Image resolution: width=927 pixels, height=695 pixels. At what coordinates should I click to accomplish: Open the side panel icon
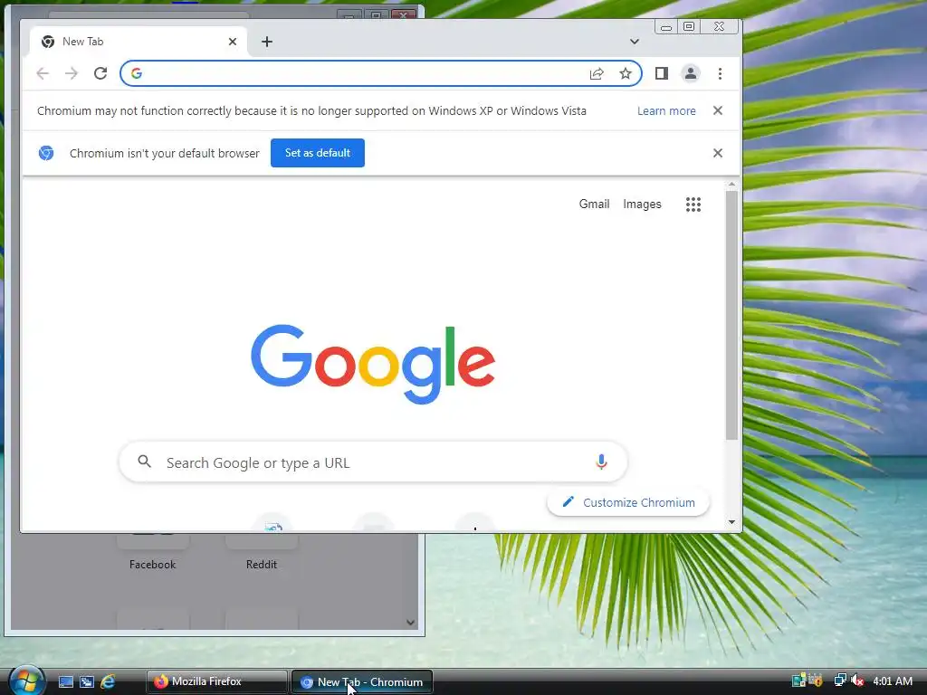pyautogui.click(x=662, y=73)
